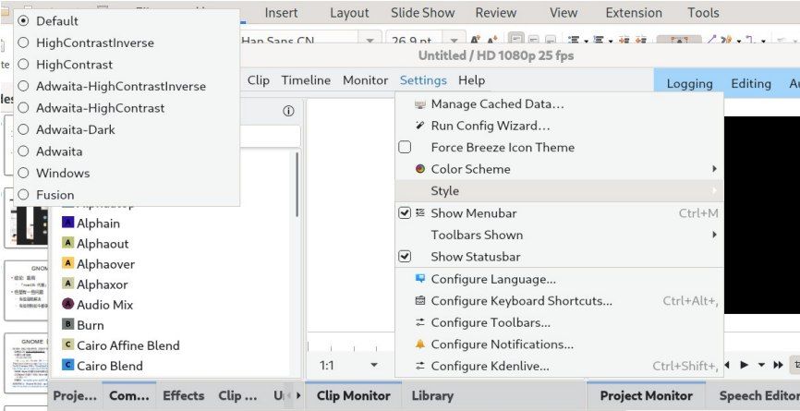Switch to the Editing workspace layout
This screenshot has height=411, width=800.
coord(750,83)
